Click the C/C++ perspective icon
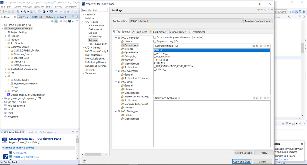 (300, 12)
